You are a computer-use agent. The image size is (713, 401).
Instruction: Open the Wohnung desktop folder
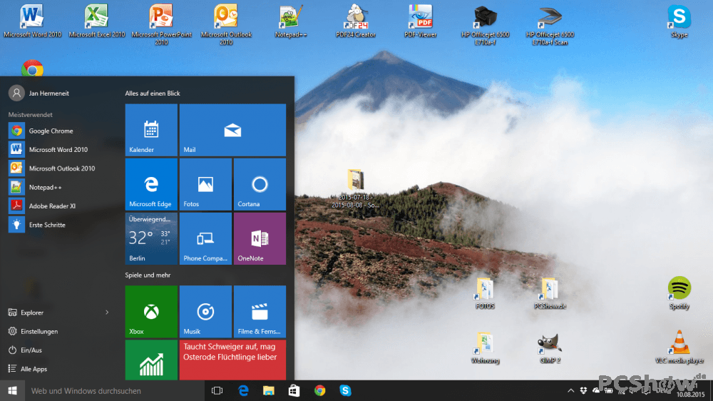[x=485, y=347]
